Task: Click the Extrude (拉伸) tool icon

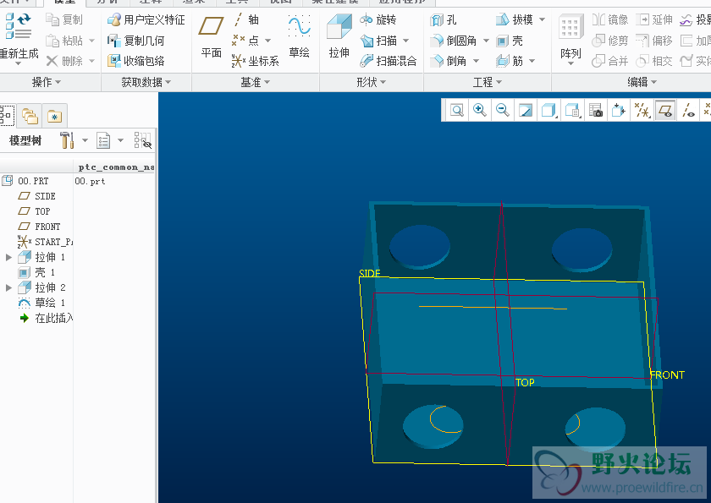Action: click(339, 36)
